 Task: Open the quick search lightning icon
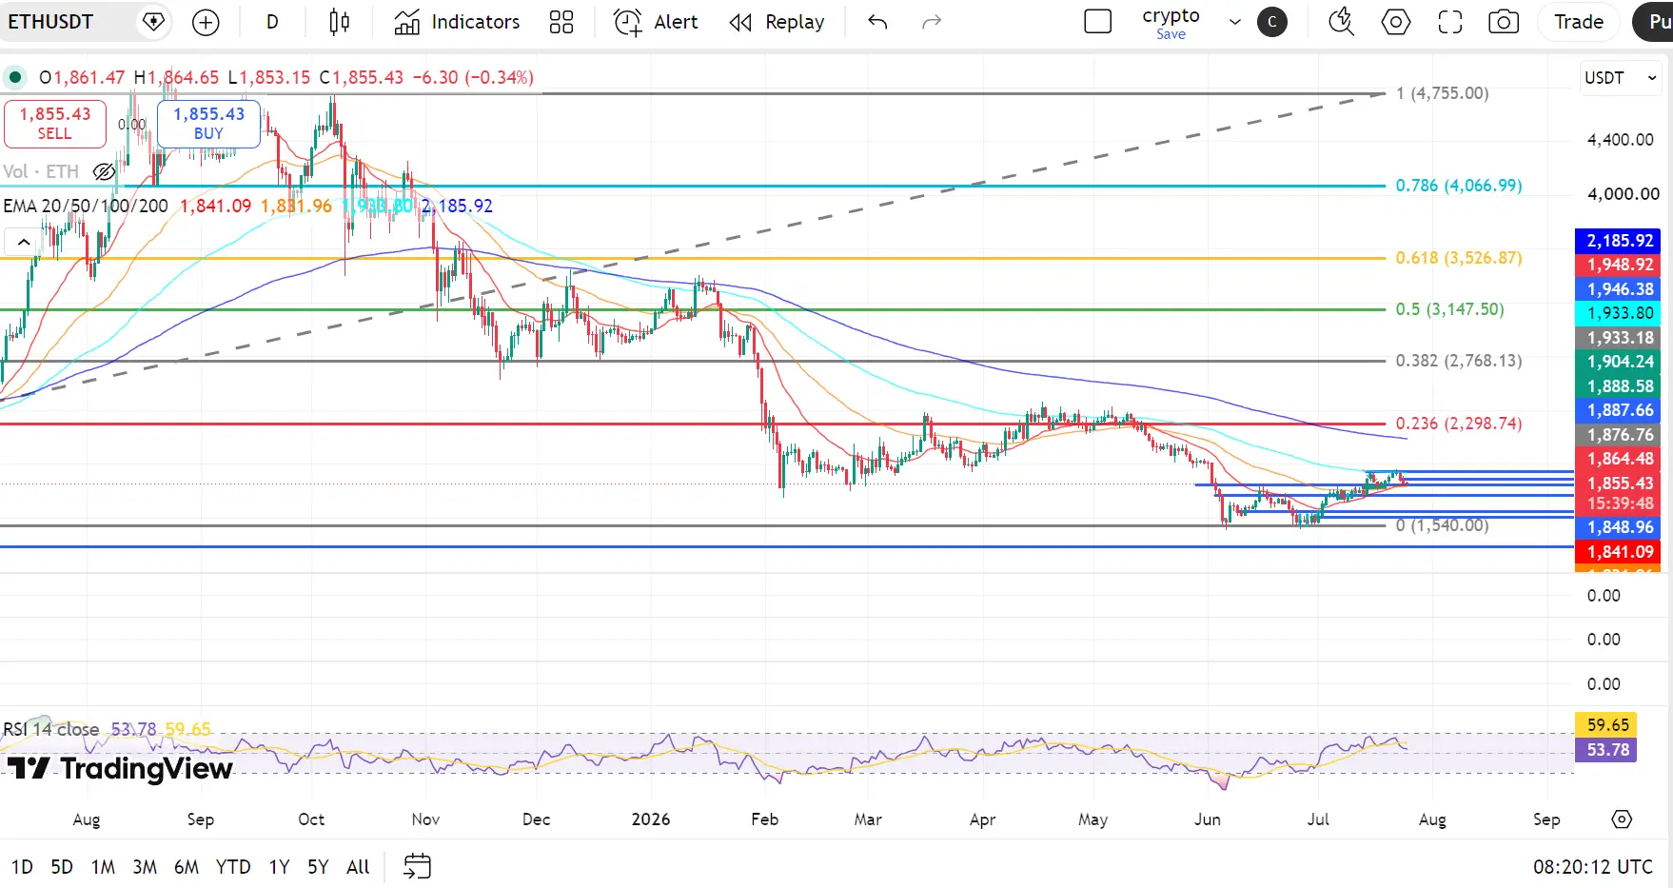click(x=1342, y=22)
